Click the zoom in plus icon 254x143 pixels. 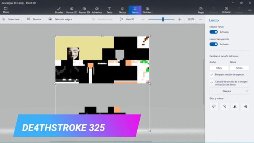(x=179, y=19)
